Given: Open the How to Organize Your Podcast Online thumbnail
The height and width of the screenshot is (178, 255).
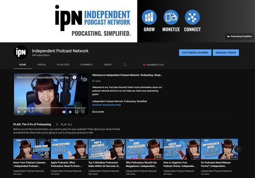Looking at the screenshot, I should point(181,149).
